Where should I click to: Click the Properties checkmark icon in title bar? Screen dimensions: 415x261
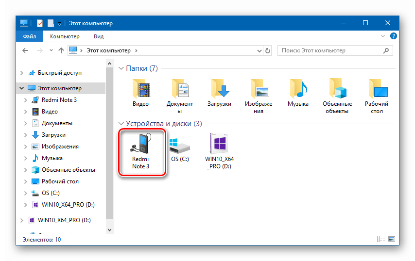[x=40, y=23]
